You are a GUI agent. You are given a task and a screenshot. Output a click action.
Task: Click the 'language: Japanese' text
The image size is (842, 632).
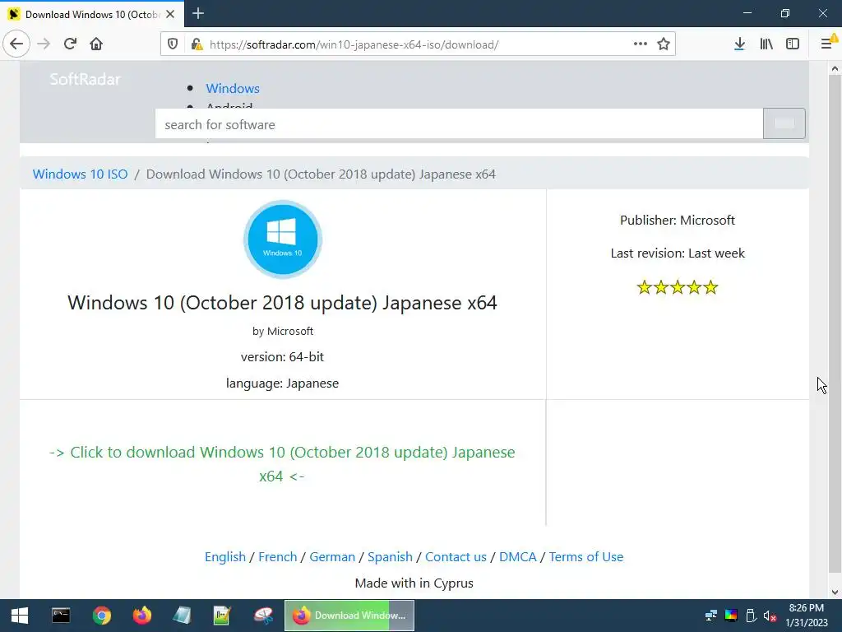282,383
